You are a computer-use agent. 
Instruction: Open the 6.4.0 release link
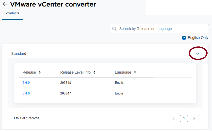(26, 93)
